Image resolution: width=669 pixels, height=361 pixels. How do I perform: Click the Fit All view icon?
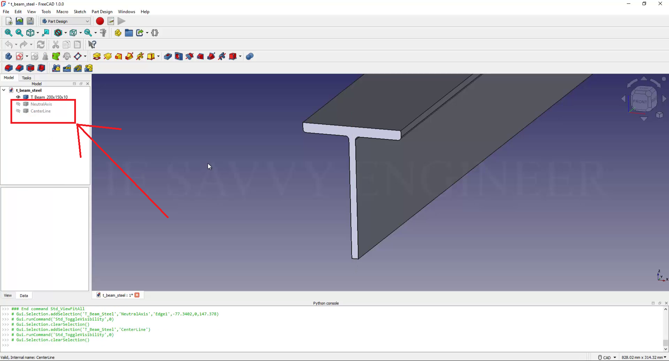click(x=8, y=33)
